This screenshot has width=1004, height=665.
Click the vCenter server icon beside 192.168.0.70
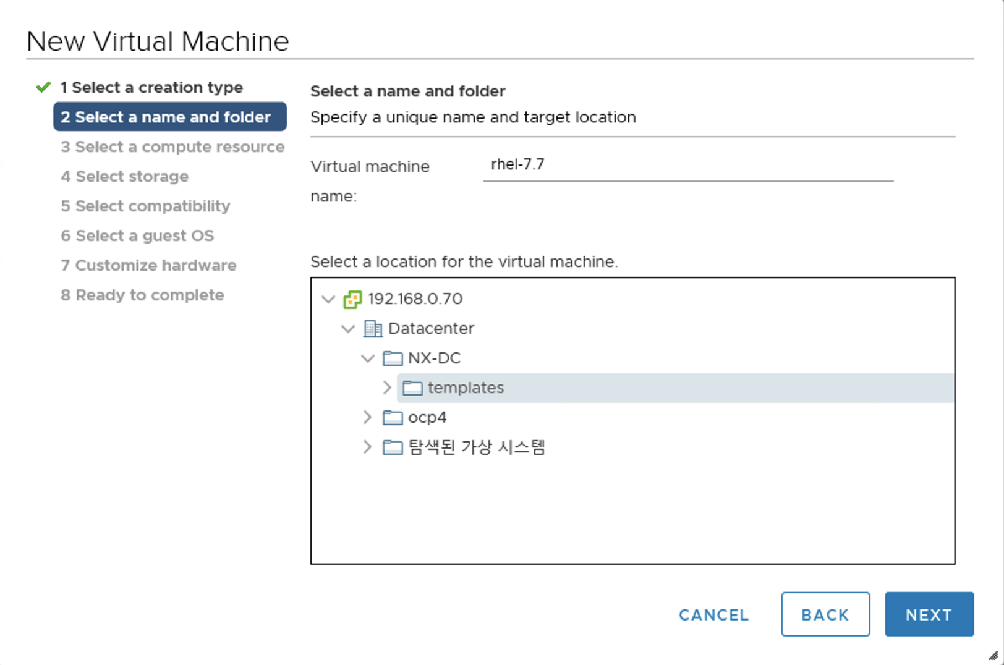click(x=352, y=299)
